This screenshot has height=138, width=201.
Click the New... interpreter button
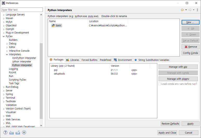click(191, 22)
